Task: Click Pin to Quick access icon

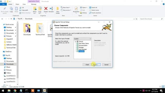Action: [x=5, y=9]
